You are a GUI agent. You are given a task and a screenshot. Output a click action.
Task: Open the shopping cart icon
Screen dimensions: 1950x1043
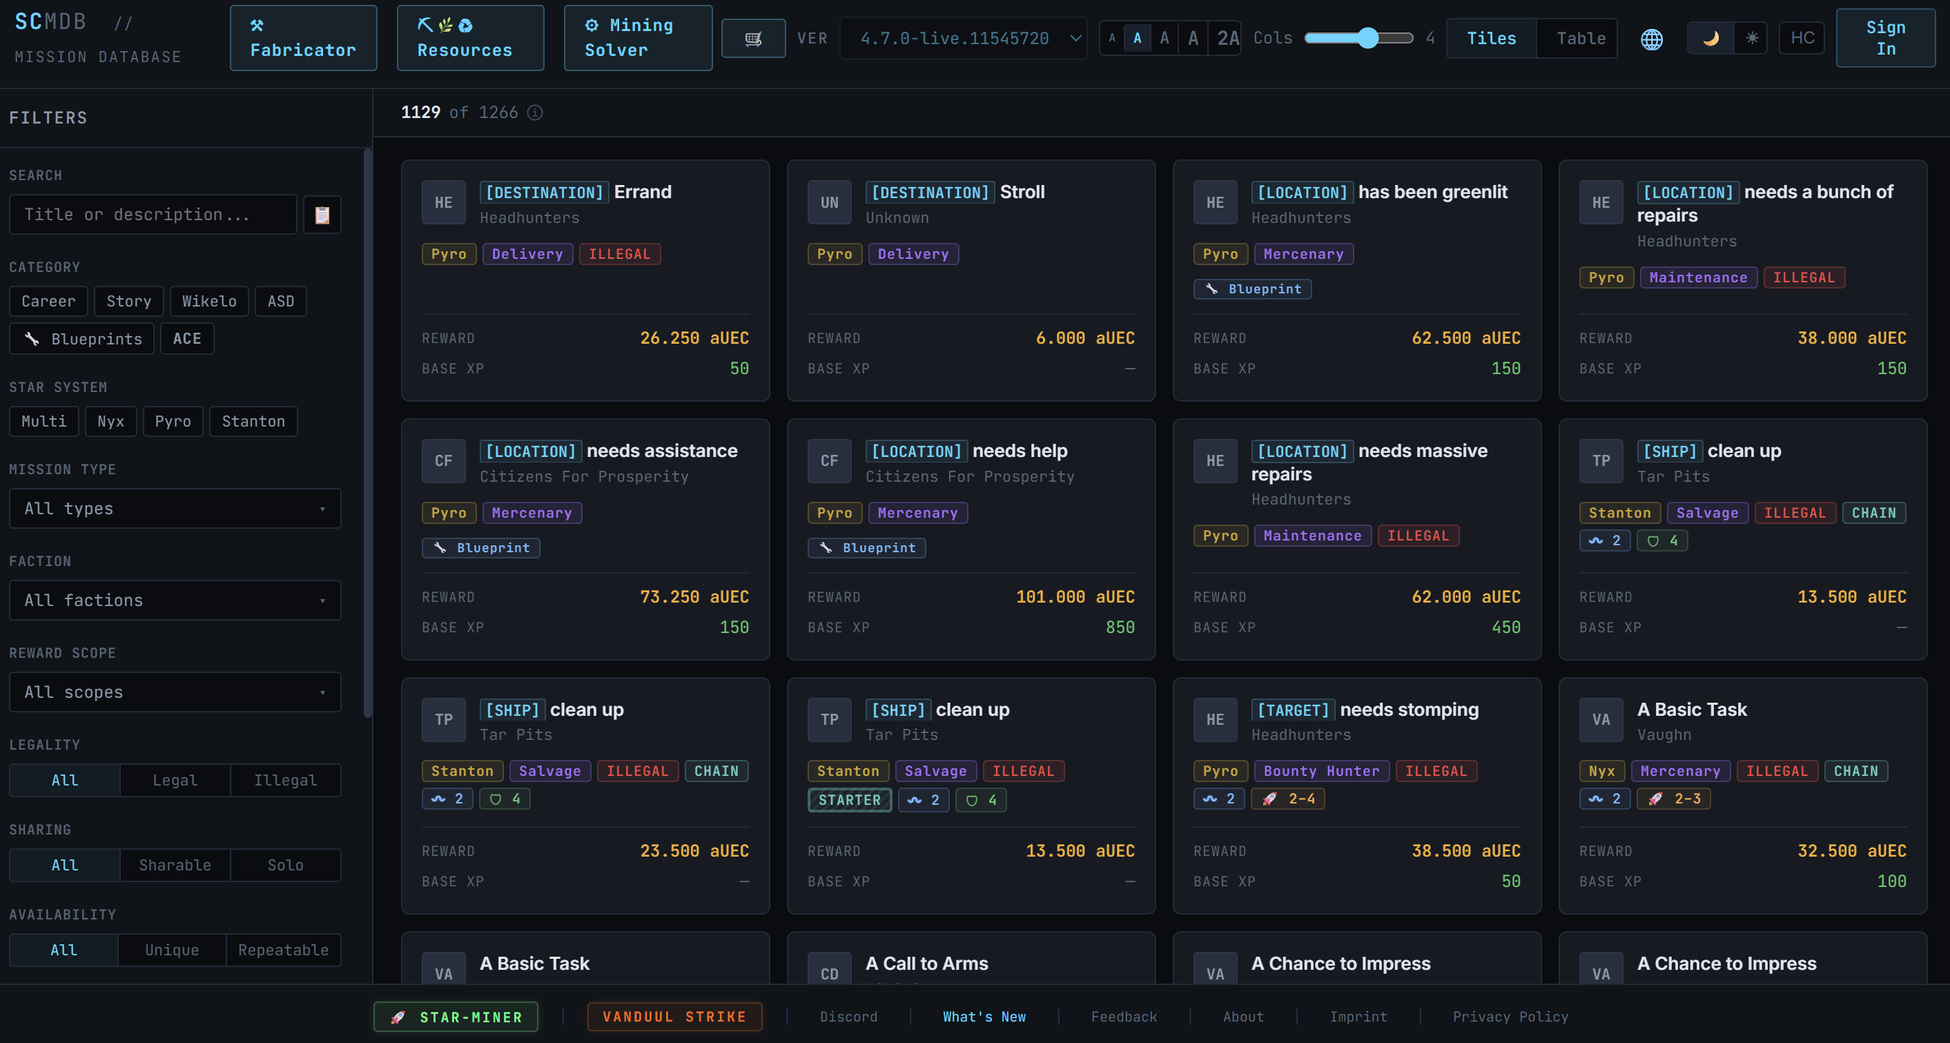tap(752, 38)
